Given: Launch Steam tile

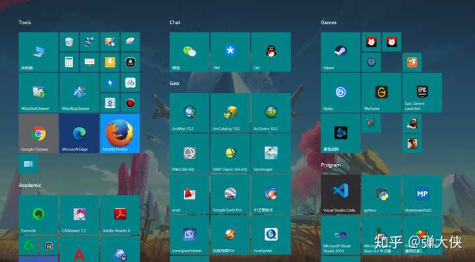Looking at the screenshot, I should [340, 52].
